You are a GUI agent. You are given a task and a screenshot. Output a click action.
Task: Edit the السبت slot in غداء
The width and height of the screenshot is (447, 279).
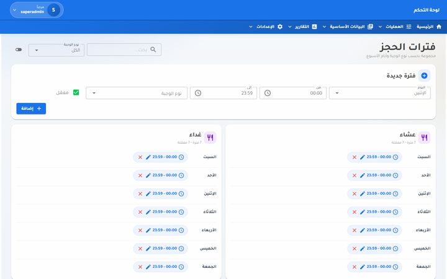coord(148,157)
